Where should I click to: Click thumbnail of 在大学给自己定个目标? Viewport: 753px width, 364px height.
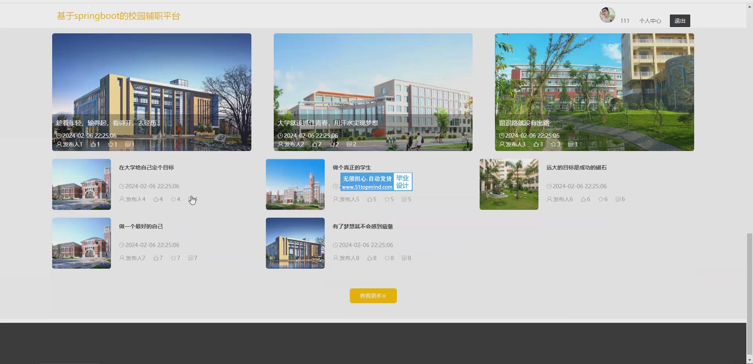(82, 184)
